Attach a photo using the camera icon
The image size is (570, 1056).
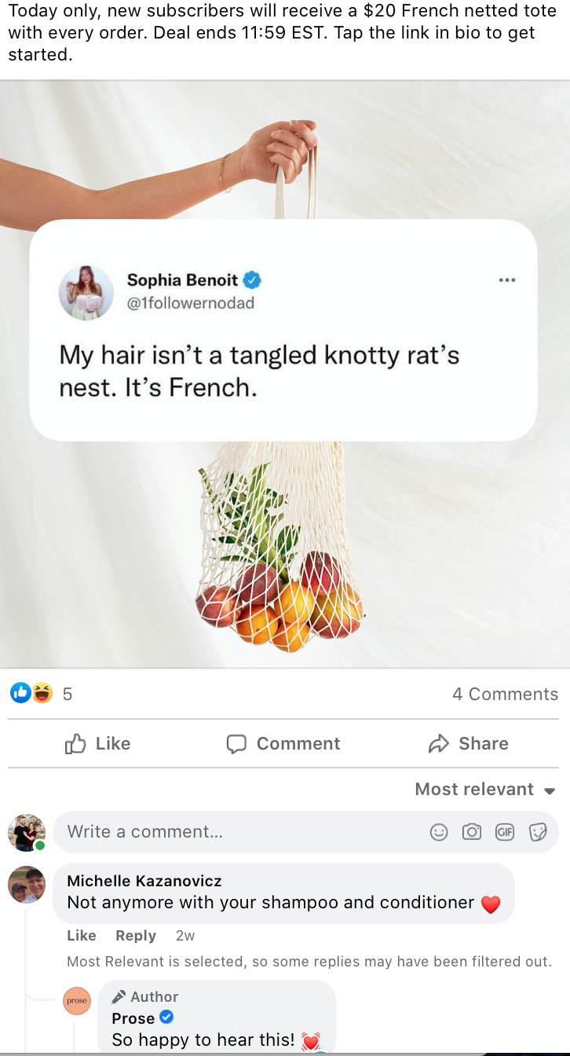472,832
